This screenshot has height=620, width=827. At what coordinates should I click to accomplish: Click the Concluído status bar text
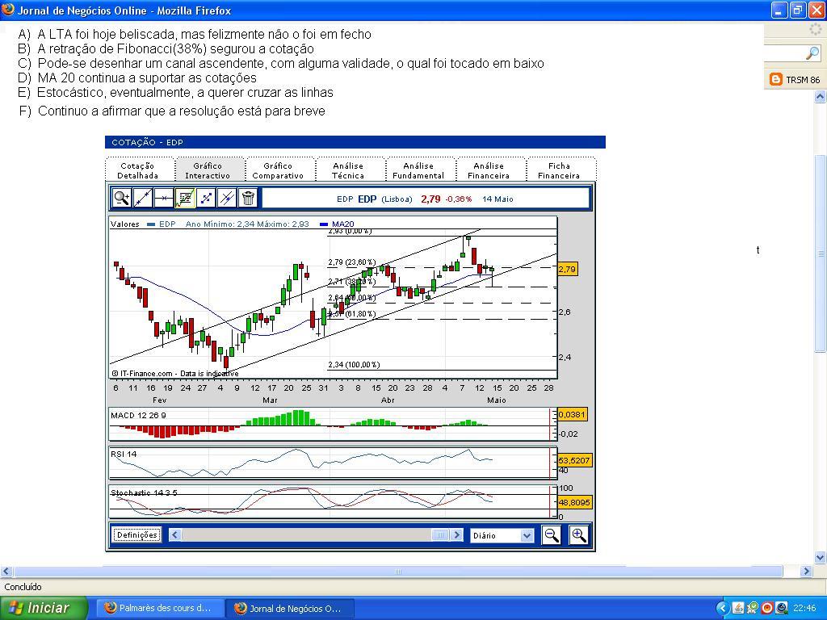[23, 587]
